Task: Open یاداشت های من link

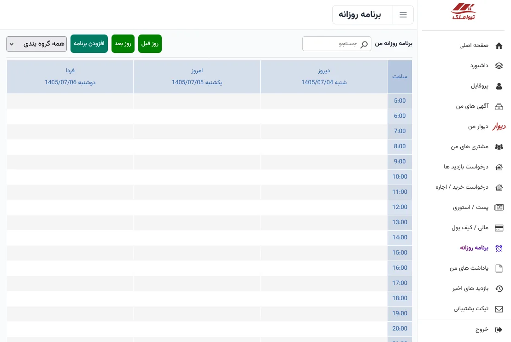Action: pyautogui.click(x=469, y=268)
